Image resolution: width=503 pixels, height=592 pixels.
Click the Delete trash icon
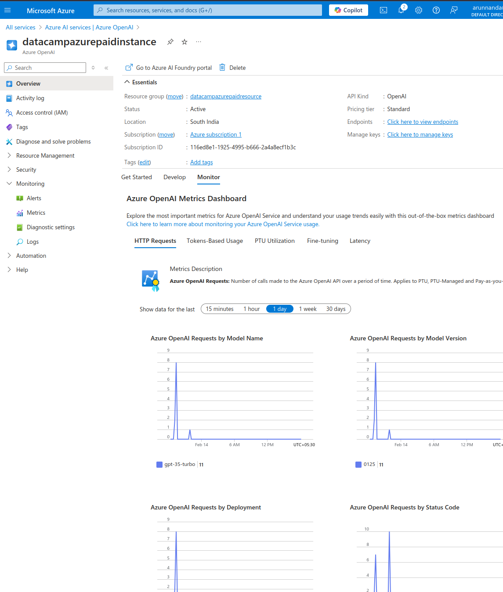pyautogui.click(x=222, y=67)
